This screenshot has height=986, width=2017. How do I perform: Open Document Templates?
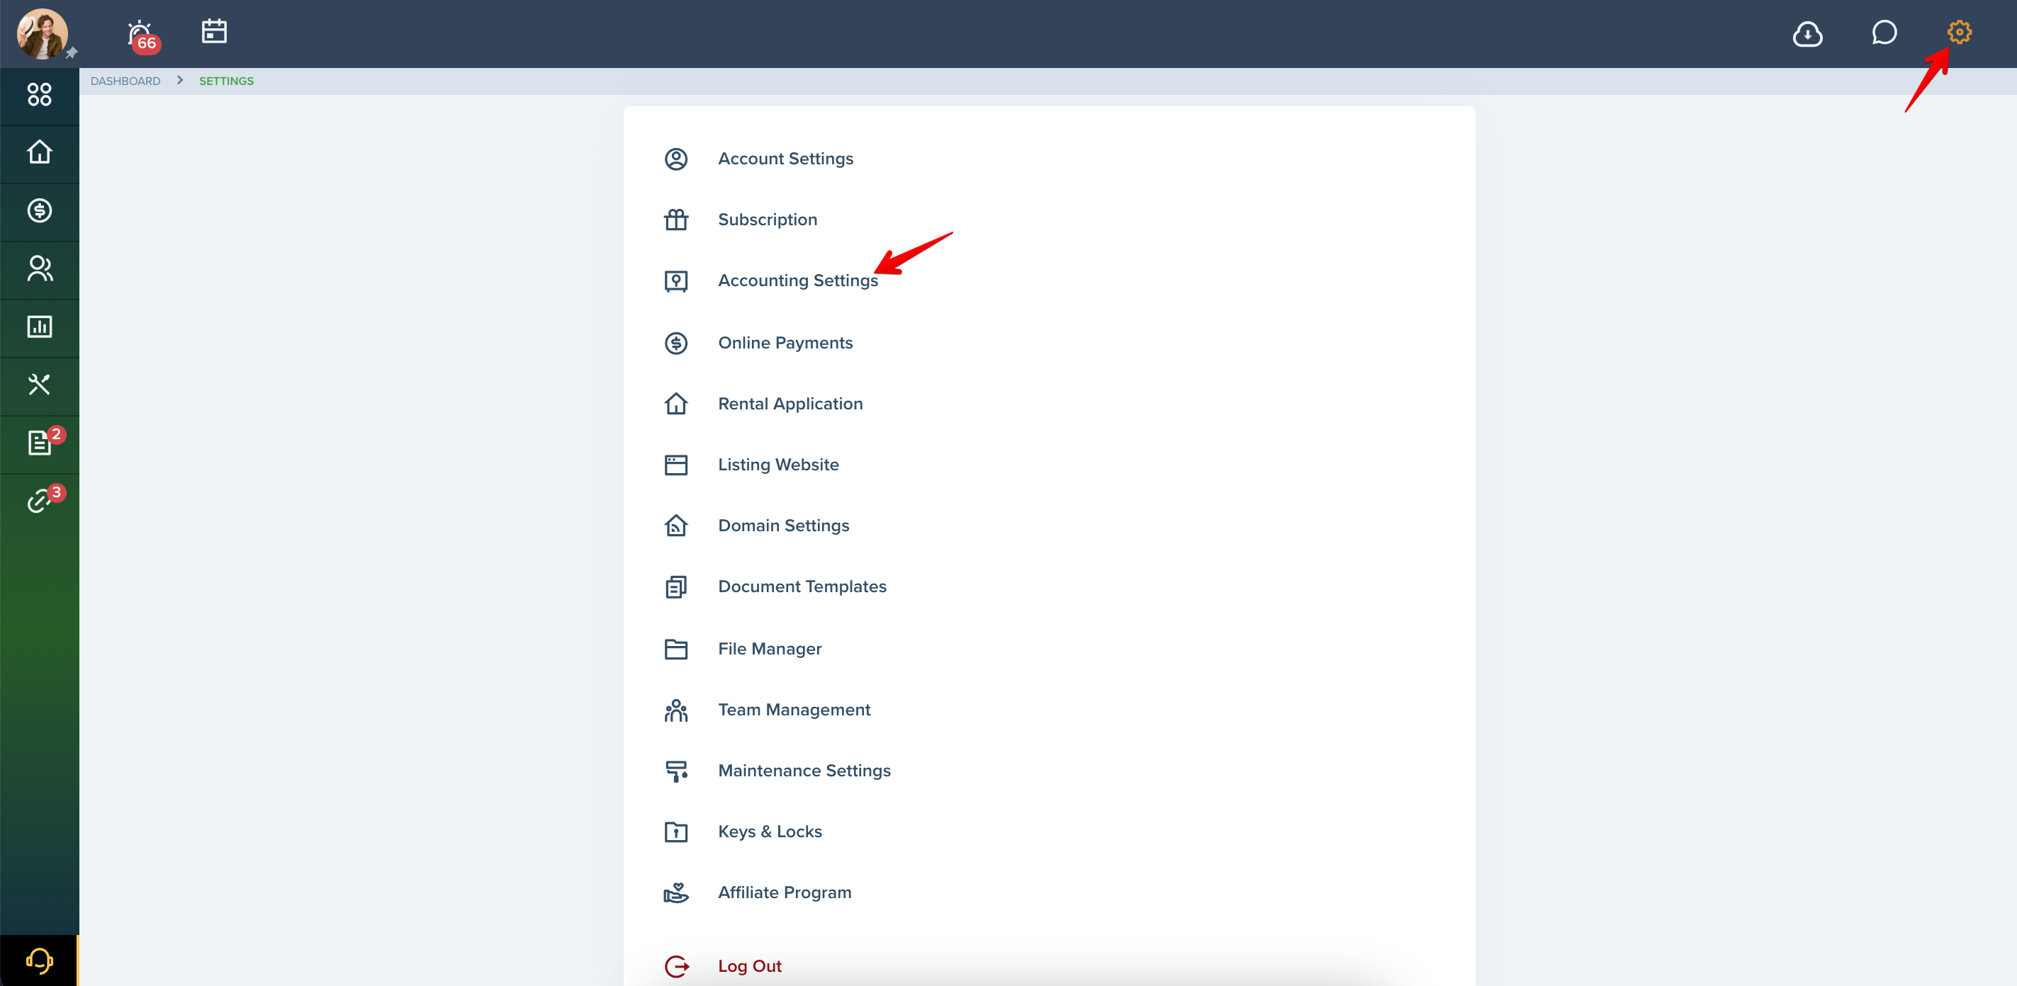pos(802,587)
